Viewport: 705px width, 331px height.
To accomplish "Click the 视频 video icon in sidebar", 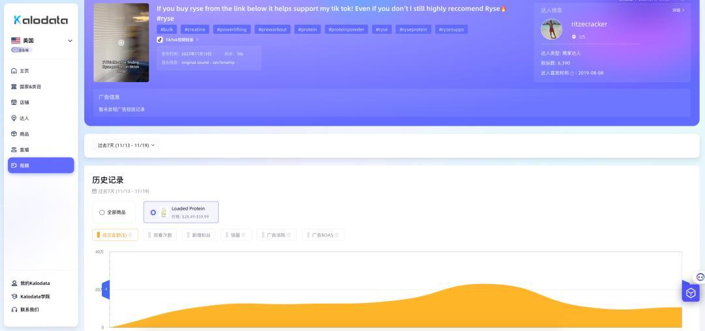I will click(14, 165).
